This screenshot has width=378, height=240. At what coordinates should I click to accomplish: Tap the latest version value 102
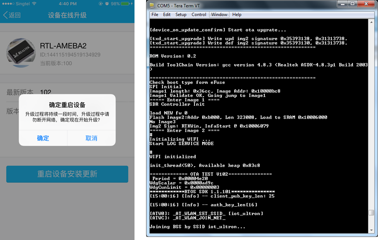click(x=46, y=92)
